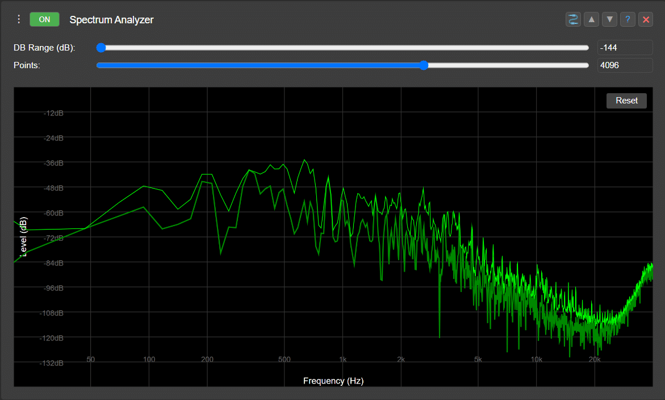Click the Spectrum Analyzer title text
The height and width of the screenshot is (400, 665).
[x=111, y=19]
